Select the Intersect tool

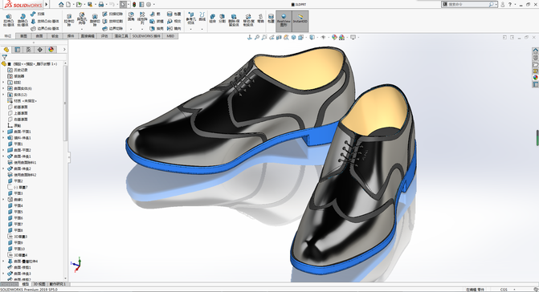point(174,22)
